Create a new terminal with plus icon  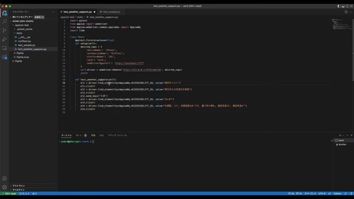point(340,135)
